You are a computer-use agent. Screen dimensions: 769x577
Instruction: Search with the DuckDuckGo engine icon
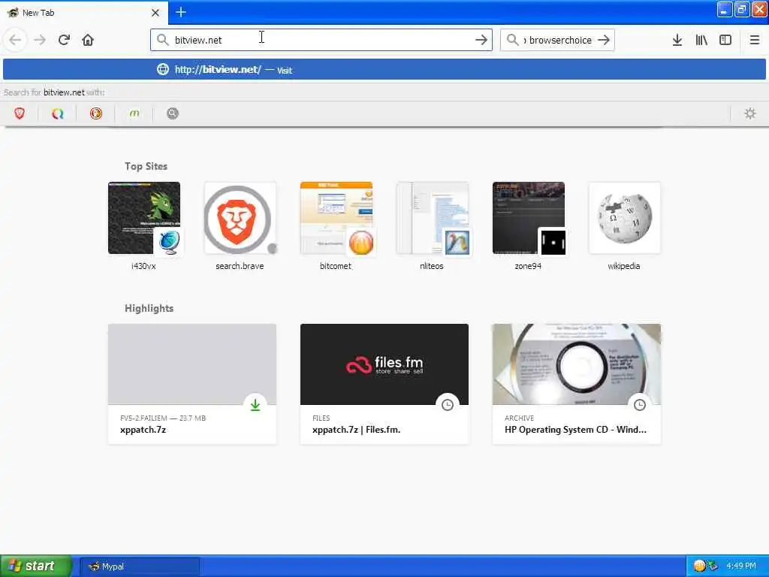(x=96, y=114)
